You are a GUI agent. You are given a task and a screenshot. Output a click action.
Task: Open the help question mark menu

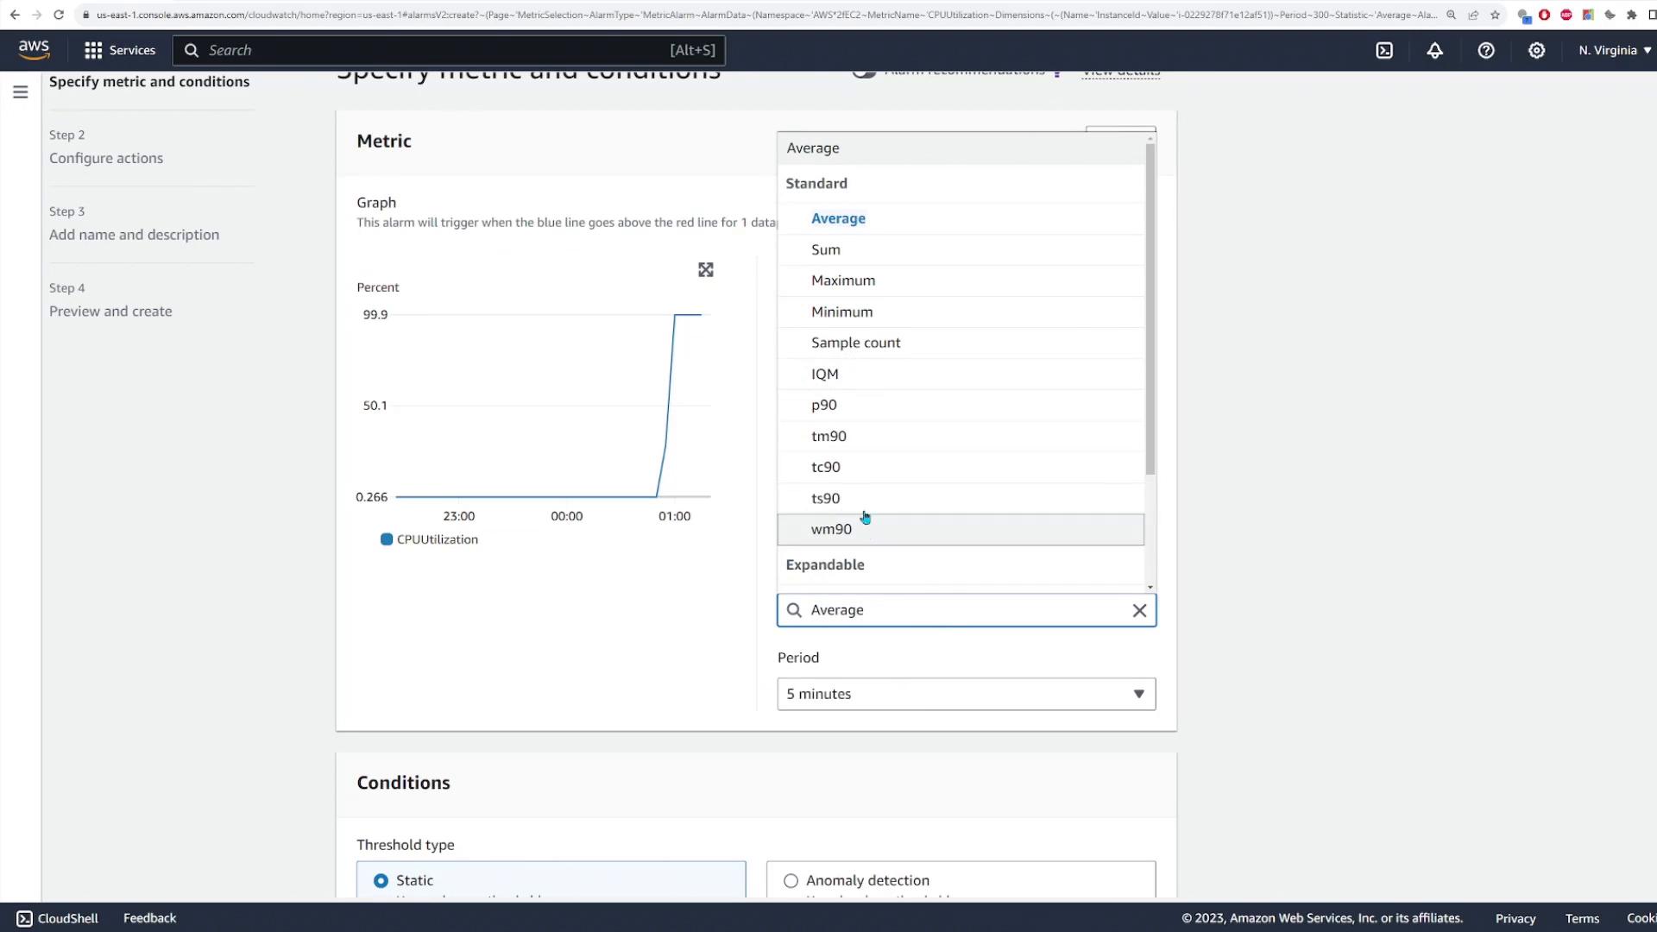click(1485, 50)
